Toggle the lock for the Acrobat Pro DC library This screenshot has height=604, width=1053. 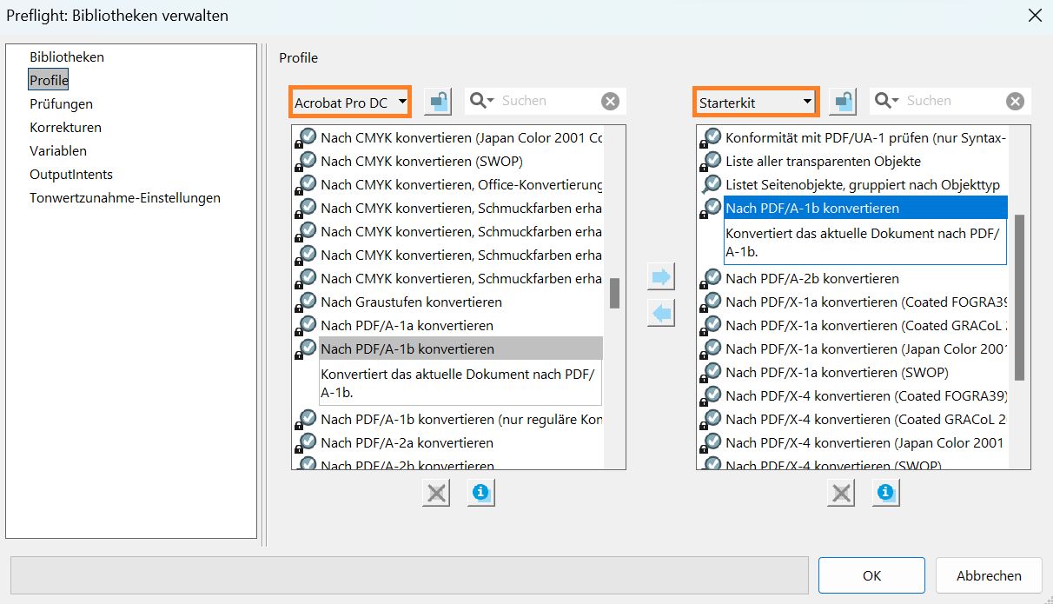[438, 102]
